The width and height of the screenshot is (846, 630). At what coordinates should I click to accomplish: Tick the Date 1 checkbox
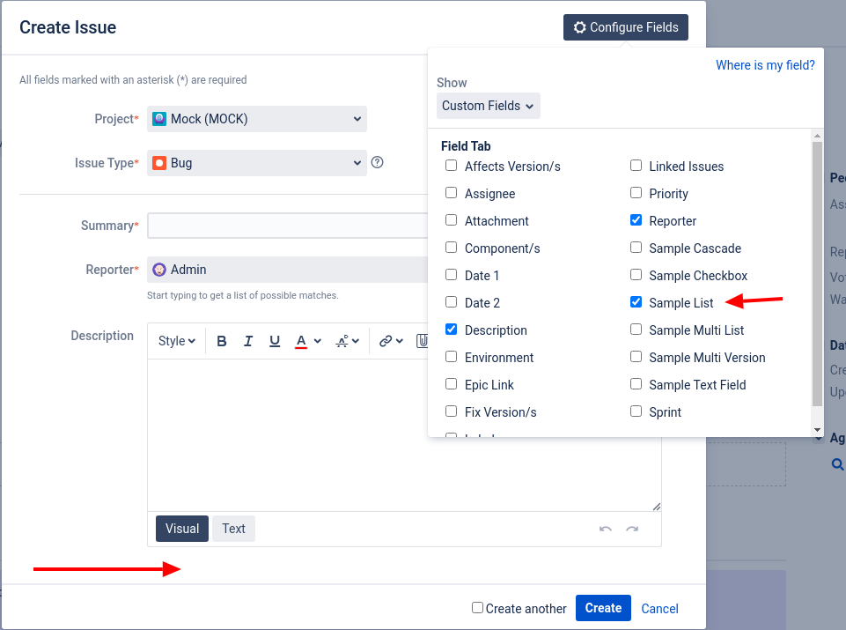click(x=451, y=274)
